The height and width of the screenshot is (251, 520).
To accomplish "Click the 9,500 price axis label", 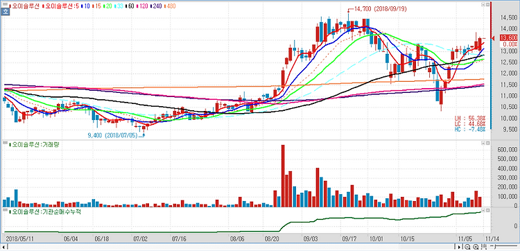I will [510, 129].
